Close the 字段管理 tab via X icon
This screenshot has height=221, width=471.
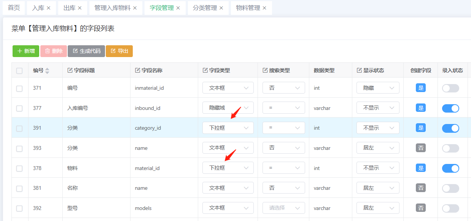click(x=178, y=8)
